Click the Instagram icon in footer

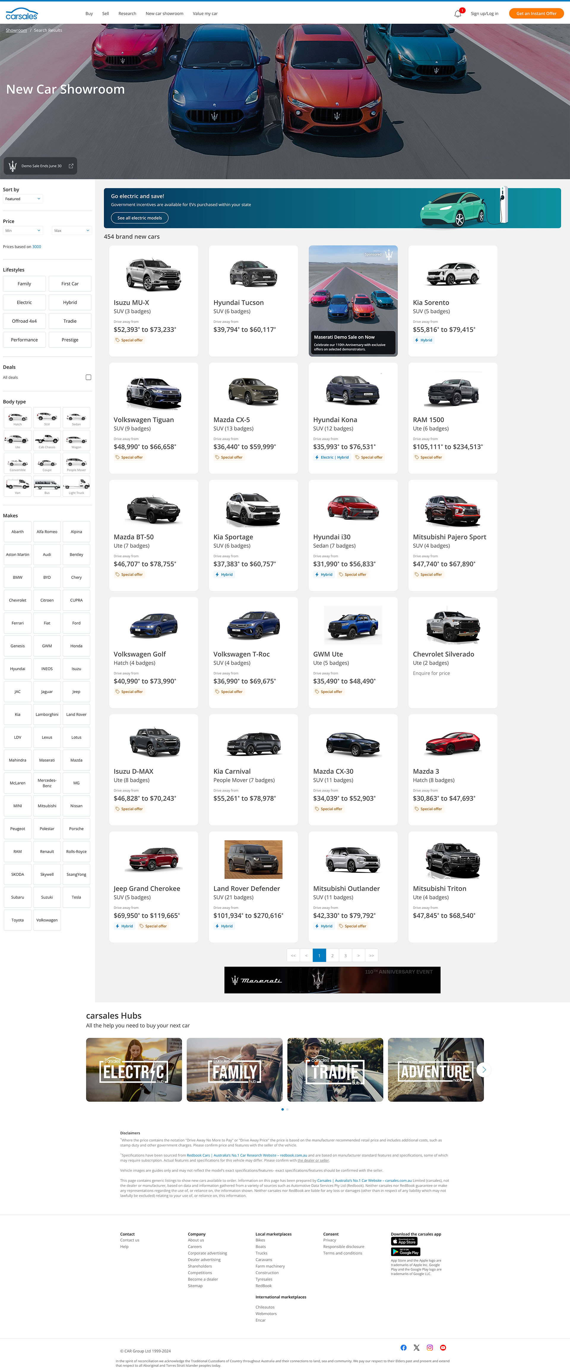click(x=429, y=1347)
